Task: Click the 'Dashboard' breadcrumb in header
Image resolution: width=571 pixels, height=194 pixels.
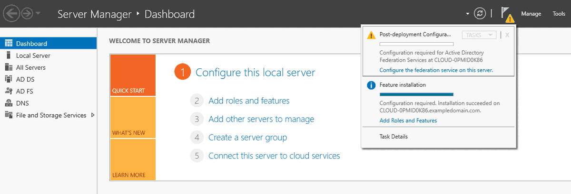Action: (x=169, y=14)
